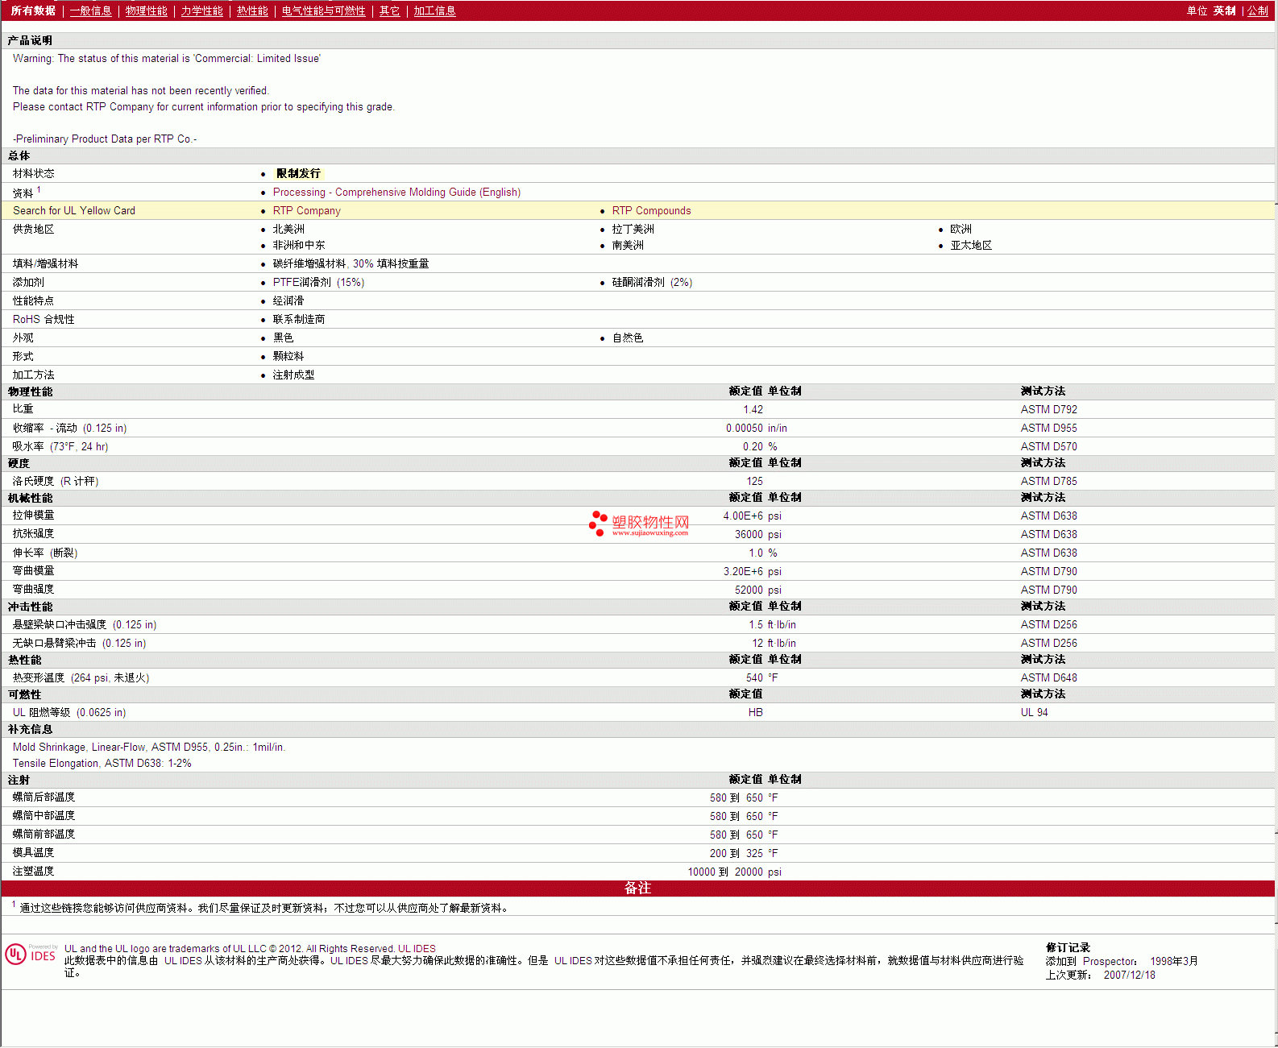
Task: Select the 所有数据 tab
Action: [x=33, y=11]
